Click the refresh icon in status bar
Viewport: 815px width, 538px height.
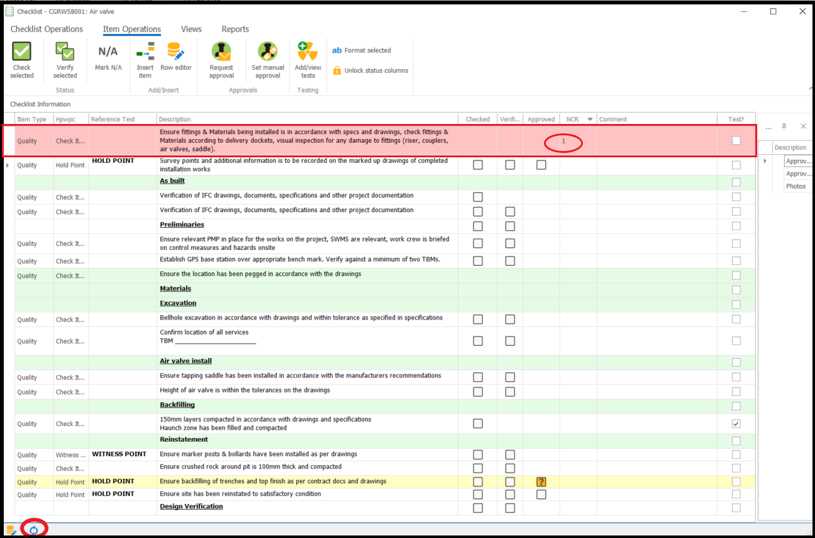[x=34, y=530]
